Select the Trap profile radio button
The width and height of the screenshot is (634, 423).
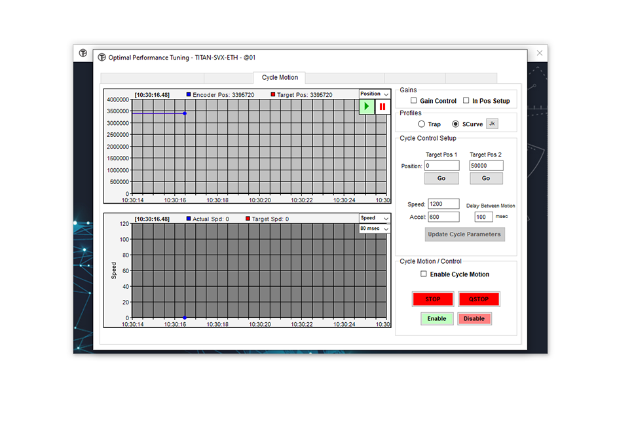tap(421, 124)
